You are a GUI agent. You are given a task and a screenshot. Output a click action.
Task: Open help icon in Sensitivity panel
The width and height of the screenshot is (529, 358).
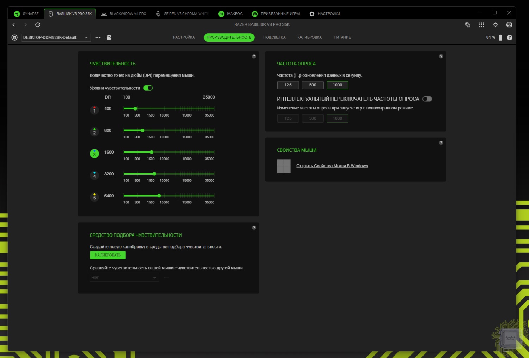pyautogui.click(x=254, y=56)
